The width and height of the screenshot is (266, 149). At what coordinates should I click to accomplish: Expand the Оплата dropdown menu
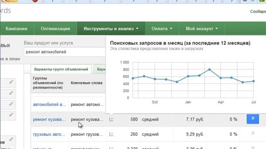(x=162, y=29)
